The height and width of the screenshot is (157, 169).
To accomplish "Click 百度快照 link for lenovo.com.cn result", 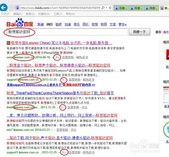I will coord(68,57).
